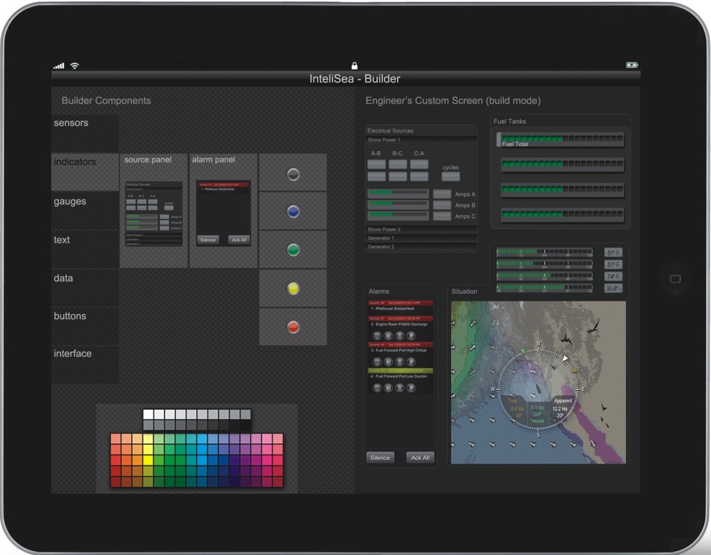Acknowledge Engine Room FM200 Discharge via checkmark icon
Image resolution: width=711 pixels, height=555 pixels.
(x=388, y=335)
